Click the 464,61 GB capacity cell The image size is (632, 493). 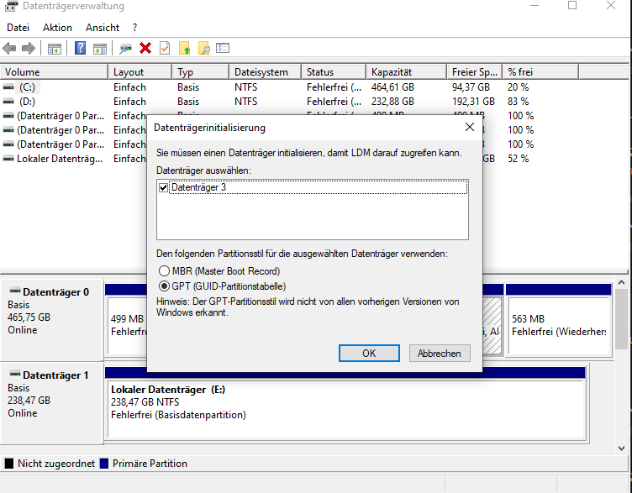[x=393, y=87]
